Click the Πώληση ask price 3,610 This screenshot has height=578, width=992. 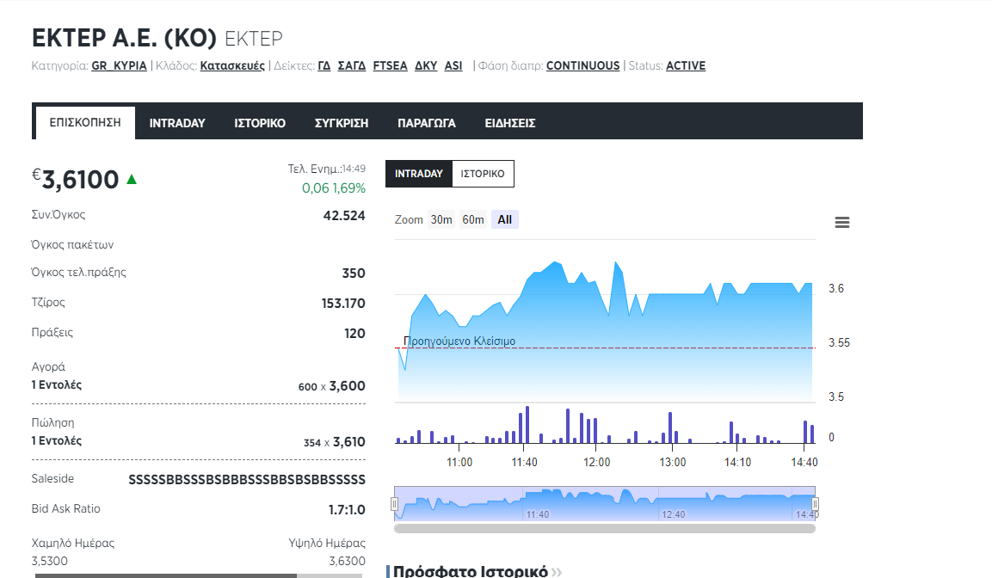coord(349,442)
